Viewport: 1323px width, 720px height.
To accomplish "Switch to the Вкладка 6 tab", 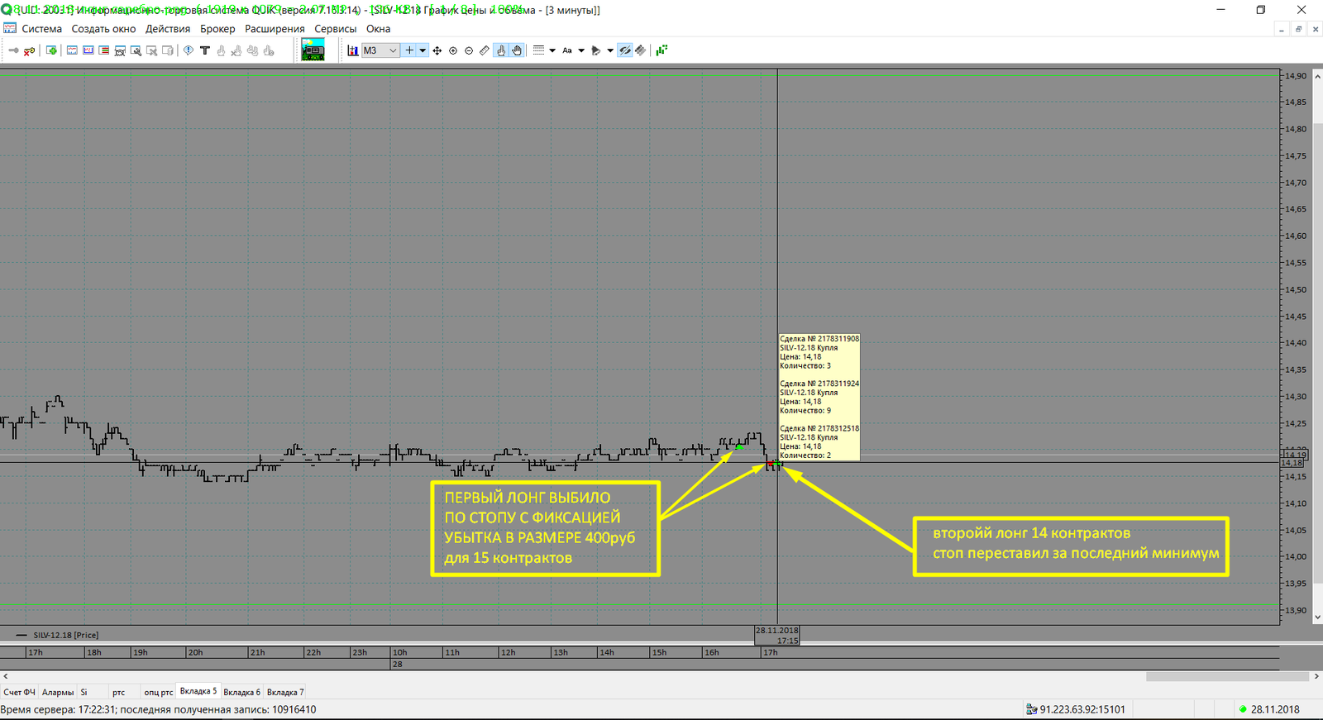I will pyautogui.click(x=241, y=692).
